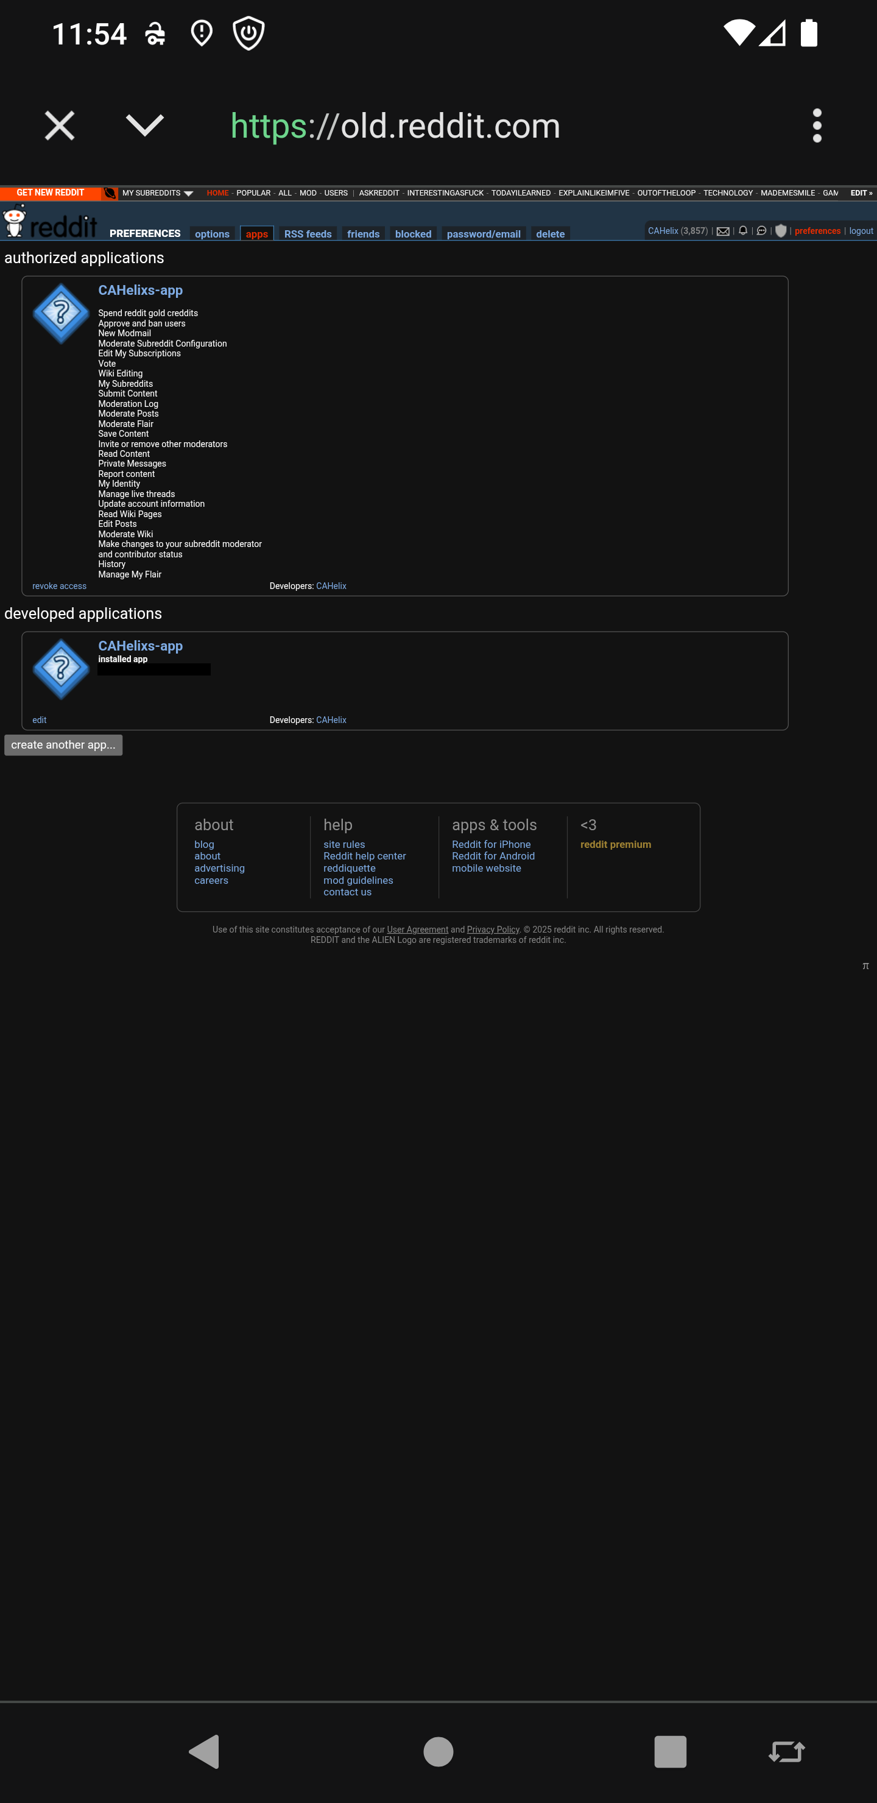
Task: Click the logout link
Action: coord(861,231)
